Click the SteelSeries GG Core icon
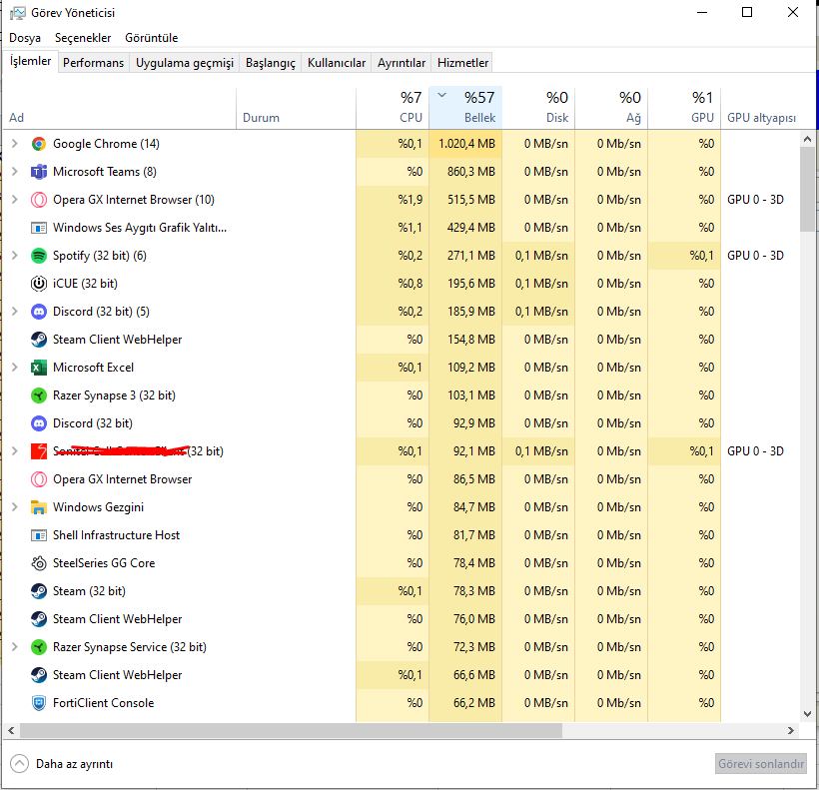 [x=39, y=563]
